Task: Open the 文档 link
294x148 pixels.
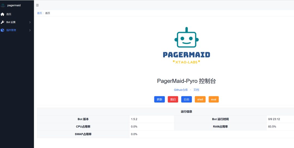Action: (x=196, y=90)
